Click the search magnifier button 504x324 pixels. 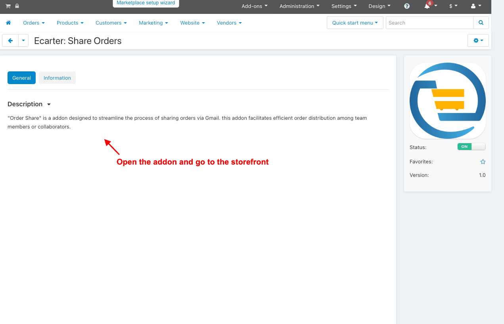(x=481, y=23)
